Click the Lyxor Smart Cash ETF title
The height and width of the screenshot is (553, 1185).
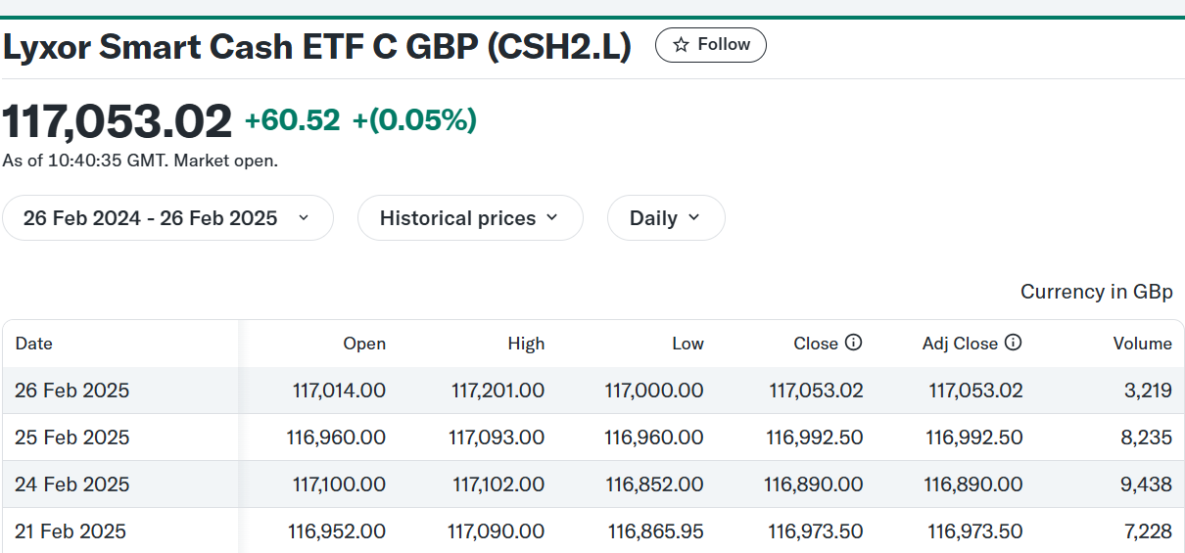(x=317, y=46)
